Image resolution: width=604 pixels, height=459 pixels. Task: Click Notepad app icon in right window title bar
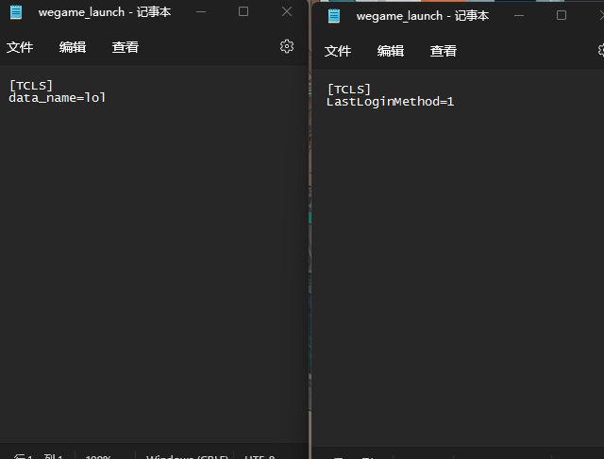tap(334, 16)
